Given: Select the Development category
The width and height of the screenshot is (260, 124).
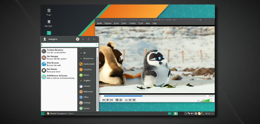Looking at the screenshot, I should tap(87, 64).
